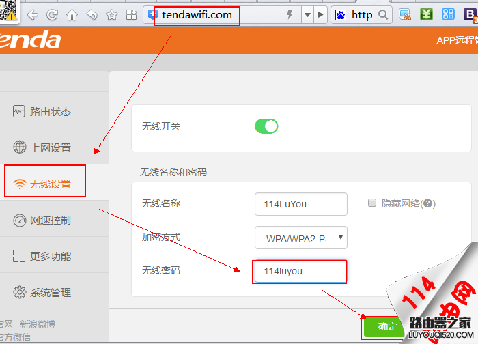Viewport: 478px width, 344px height.
Task: Go to browser home page icon
Action: pyautogui.click(x=72, y=14)
